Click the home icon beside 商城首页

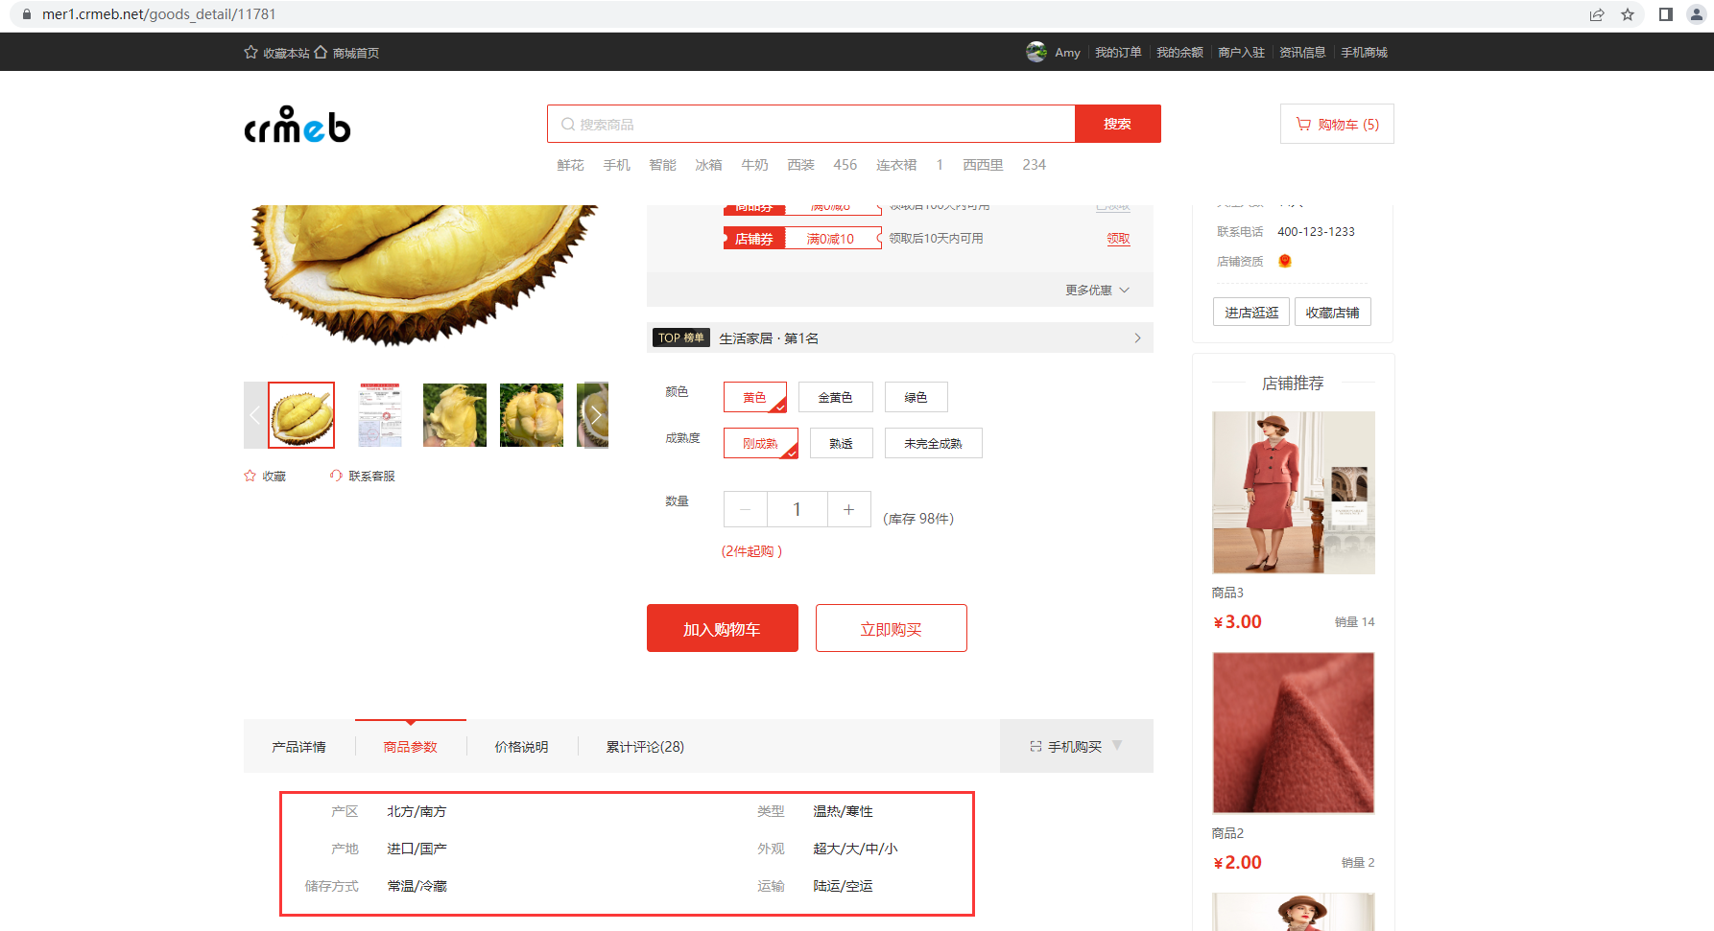pyautogui.click(x=321, y=53)
